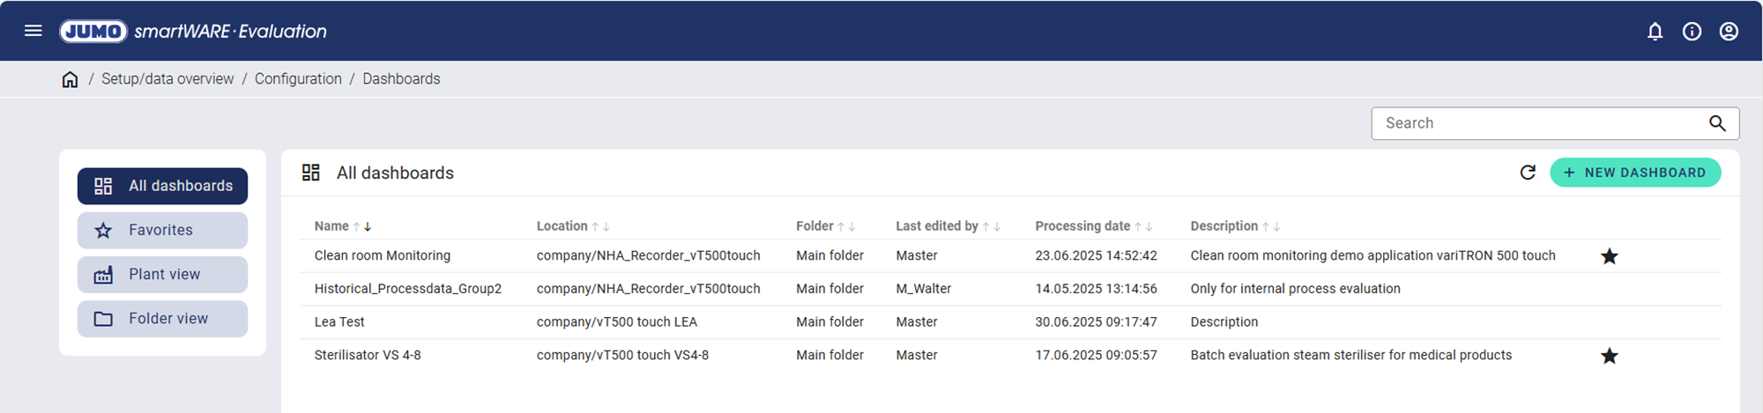This screenshot has height=413, width=1763.
Task: Open the user account profile icon
Action: click(x=1729, y=32)
